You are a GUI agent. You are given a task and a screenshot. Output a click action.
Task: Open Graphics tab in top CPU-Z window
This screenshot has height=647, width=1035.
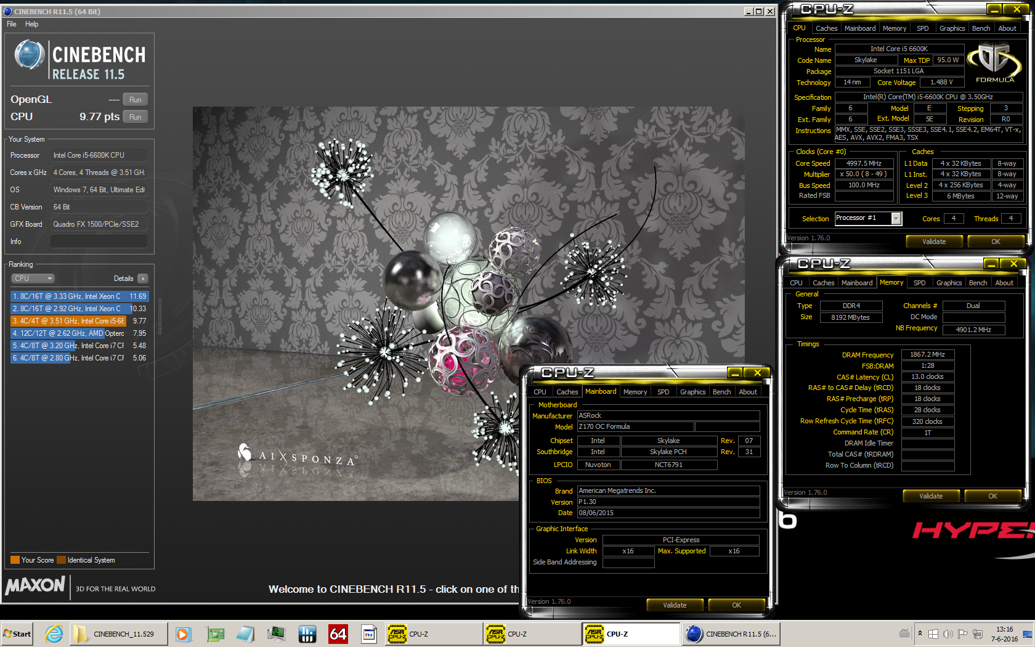tap(952, 28)
